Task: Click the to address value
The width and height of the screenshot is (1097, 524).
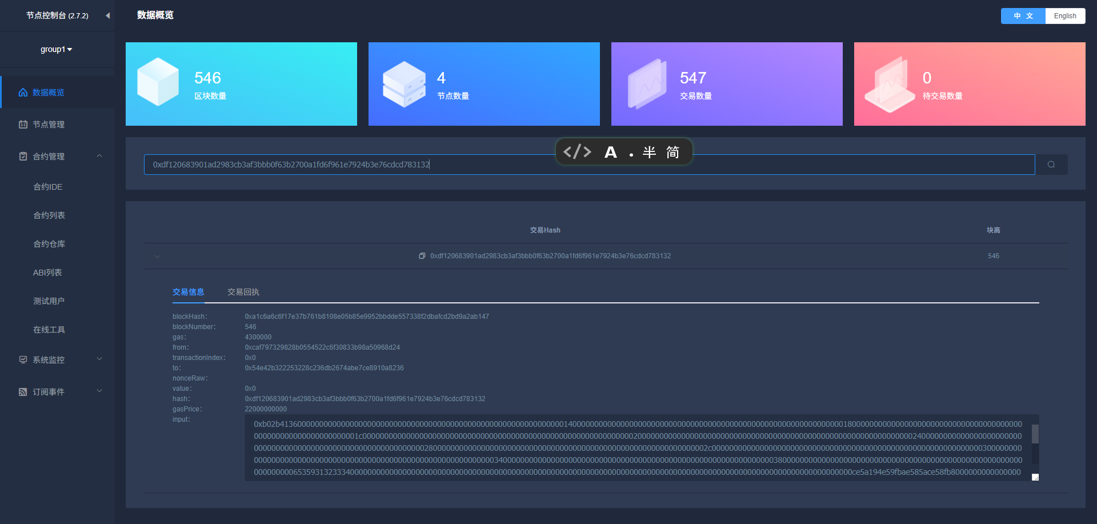Action: pos(324,368)
